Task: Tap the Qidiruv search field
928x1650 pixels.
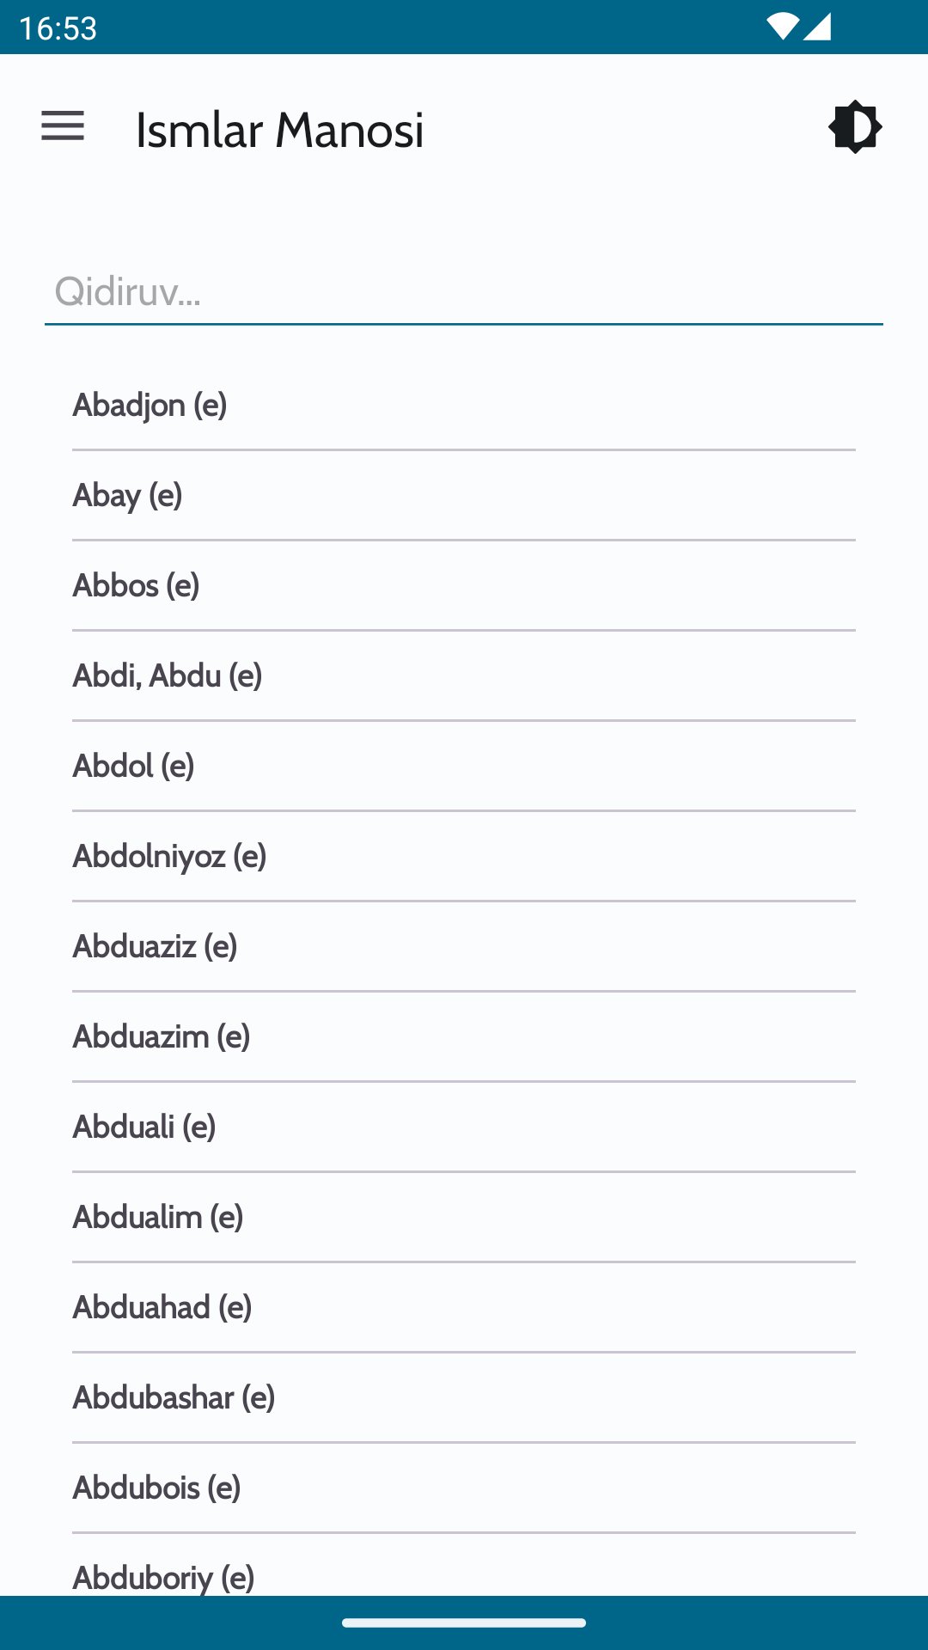Action: pos(464,292)
